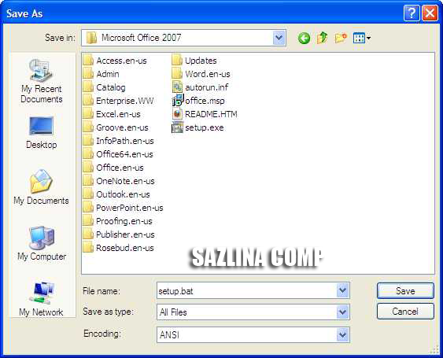The height and width of the screenshot is (358, 443).
Task: Select the setup.exe file icon
Action: tap(177, 127)
